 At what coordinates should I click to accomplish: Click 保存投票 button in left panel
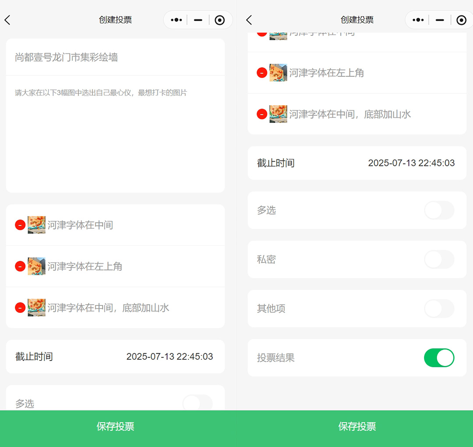pos(116,427)
